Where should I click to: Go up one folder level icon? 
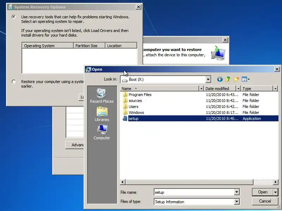(x=228, y=79)
